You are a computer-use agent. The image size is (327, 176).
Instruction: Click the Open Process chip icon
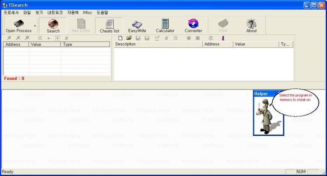[19, 24]
